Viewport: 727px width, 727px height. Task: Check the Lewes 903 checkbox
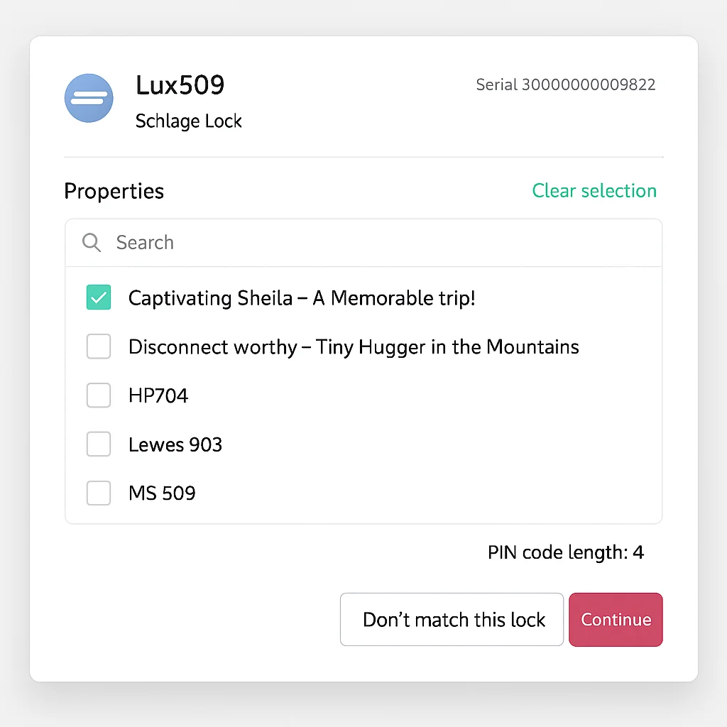pos(99,444)
